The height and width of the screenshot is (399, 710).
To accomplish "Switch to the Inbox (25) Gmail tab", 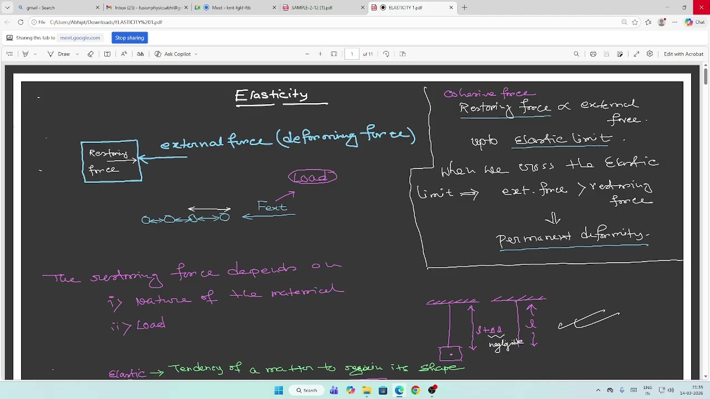I will (x=147, y=7).
